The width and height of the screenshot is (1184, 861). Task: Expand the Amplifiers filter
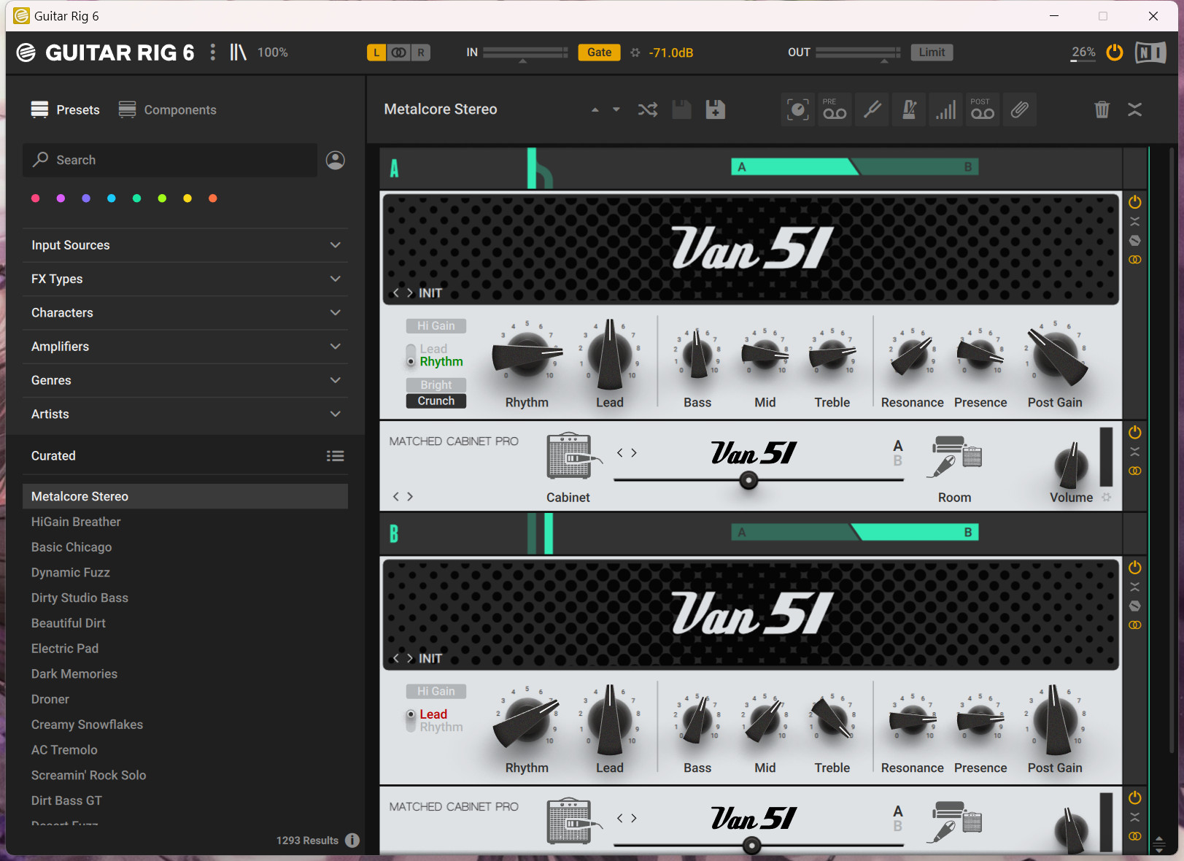185,347
